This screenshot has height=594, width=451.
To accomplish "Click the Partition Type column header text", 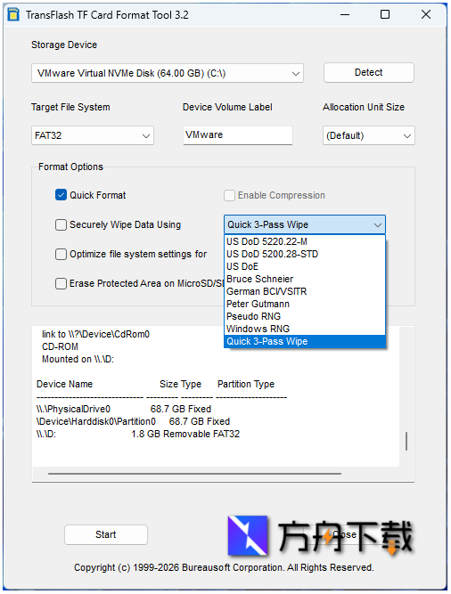I will pos(246,384).
